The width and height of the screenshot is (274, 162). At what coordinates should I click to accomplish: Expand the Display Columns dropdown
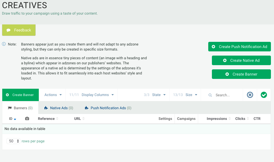click(98, 95)
